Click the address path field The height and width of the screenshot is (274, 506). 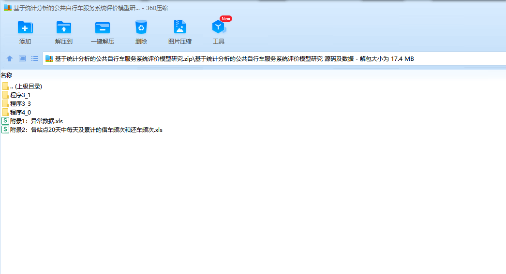tap(274, 58)
